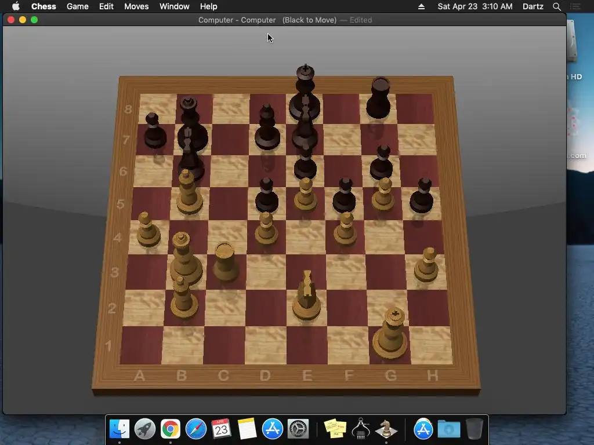Open the Moves menu
The height and width of the screenshot is (445, 594).
coord(136,6)
